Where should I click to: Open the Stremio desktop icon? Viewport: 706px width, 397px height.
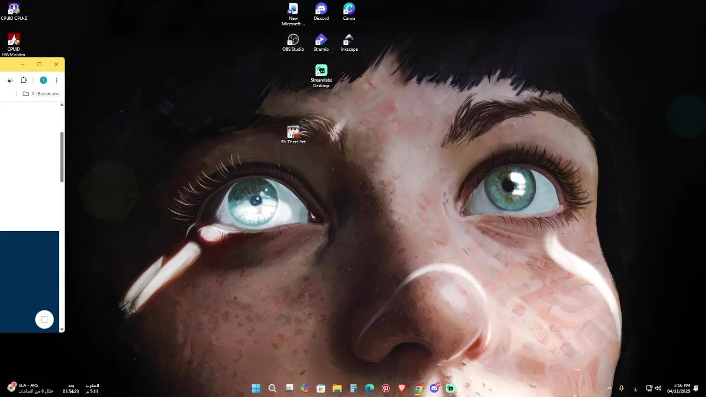[321, 43]
